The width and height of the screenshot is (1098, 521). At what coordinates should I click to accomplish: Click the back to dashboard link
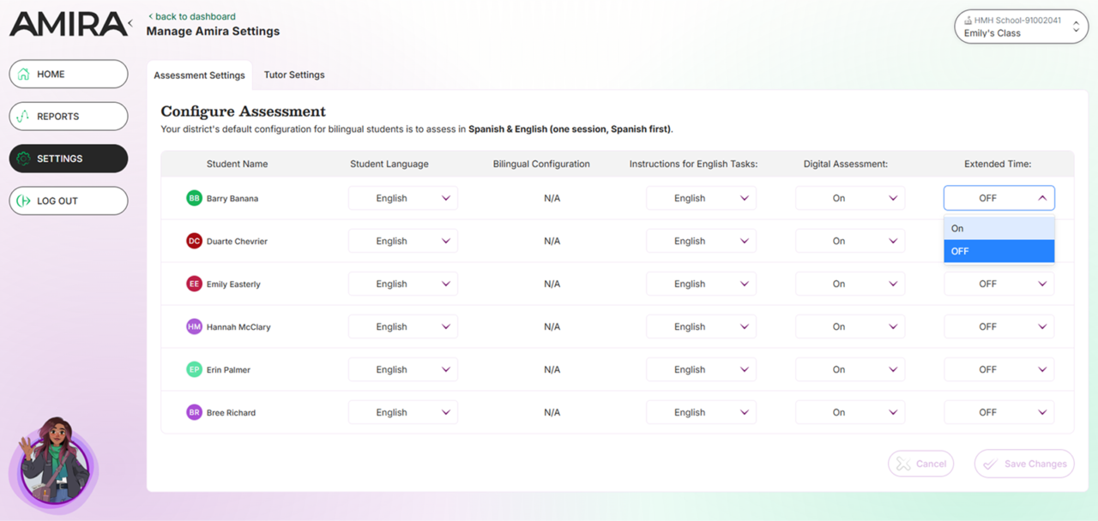[x=191, y=15]
